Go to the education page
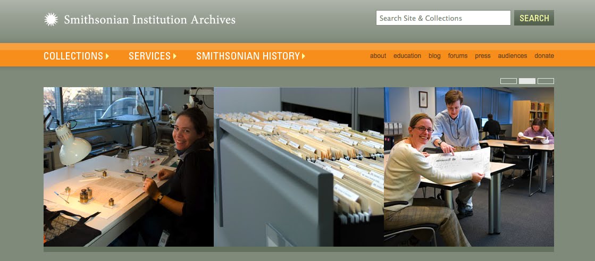Screen dimensions: 595x261 click(x=407, y=56)
